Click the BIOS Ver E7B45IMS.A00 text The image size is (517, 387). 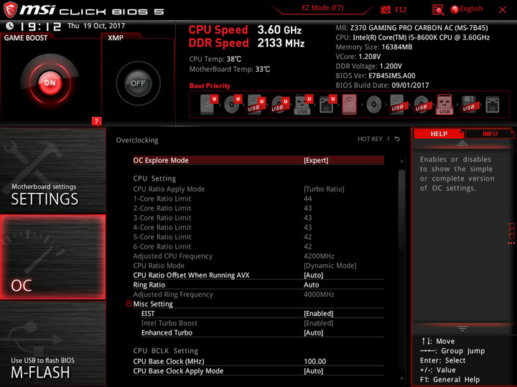coord(376,76)
